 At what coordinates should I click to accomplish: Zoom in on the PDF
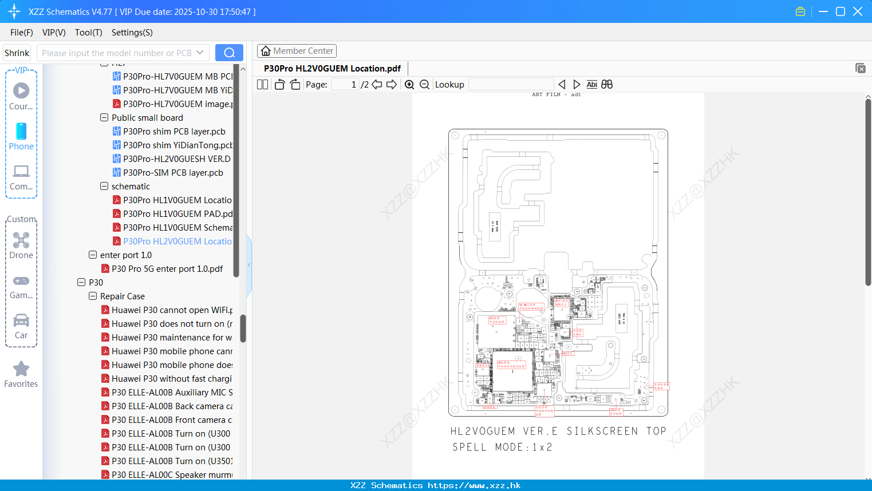point(409,85)
